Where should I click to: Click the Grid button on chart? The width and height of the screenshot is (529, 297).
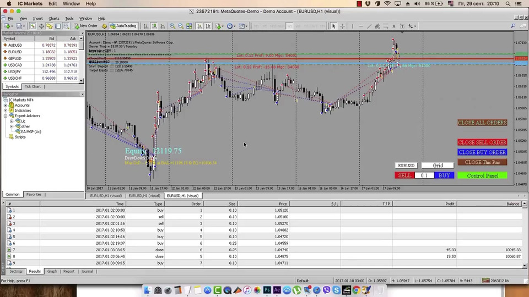[x=438, y=166]
